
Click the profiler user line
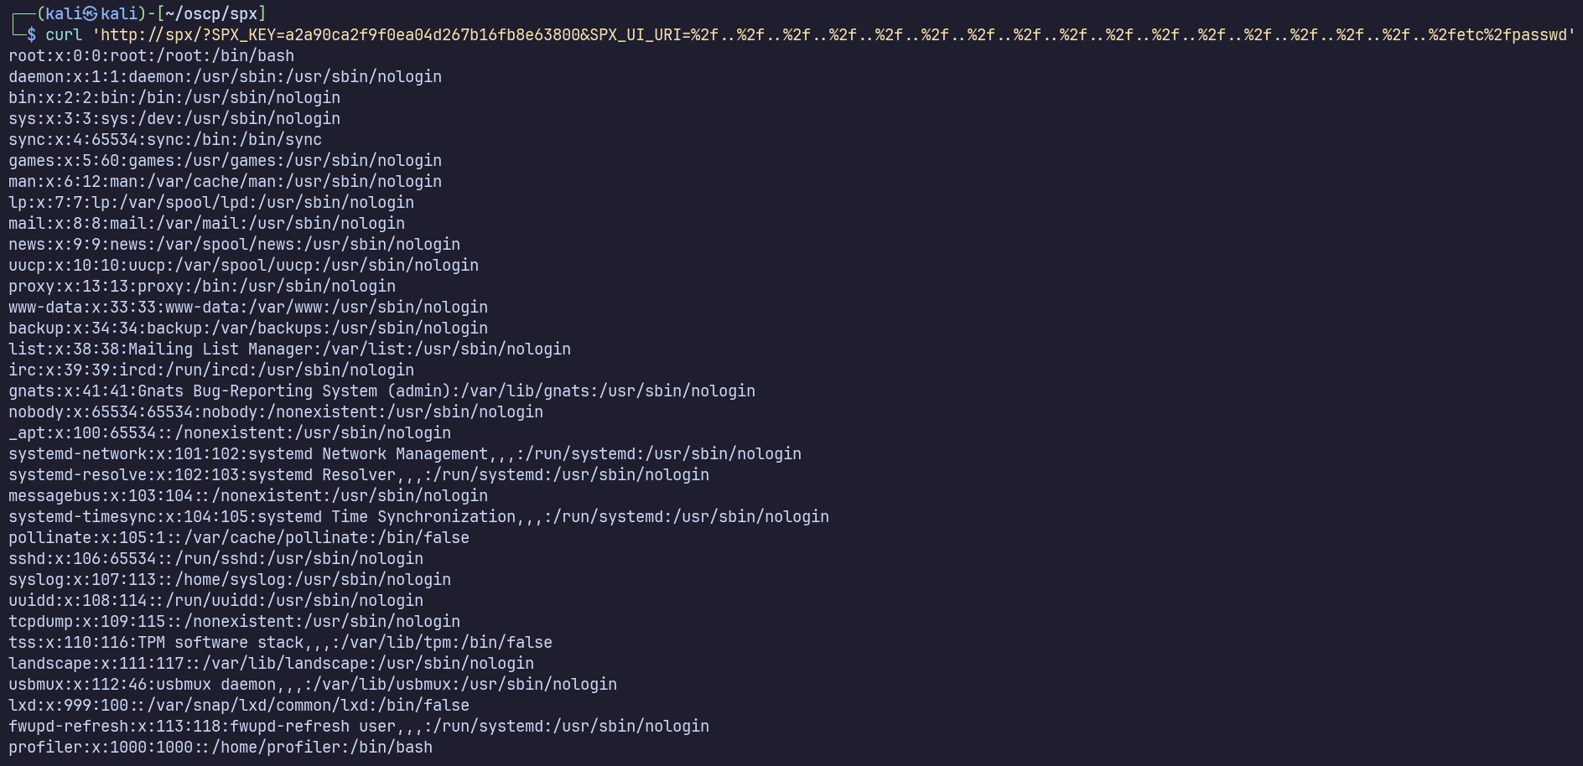[x=221, y=748]
